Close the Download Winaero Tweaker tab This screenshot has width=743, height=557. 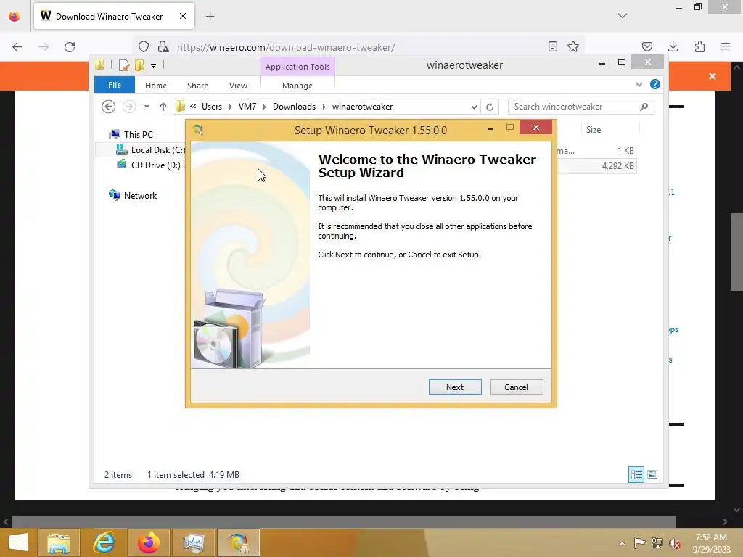click(x=183, y=16)
